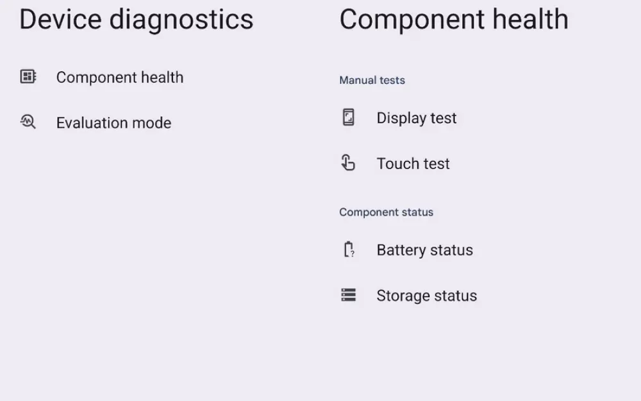Run the manual touchscreen check

click(413, 163)
